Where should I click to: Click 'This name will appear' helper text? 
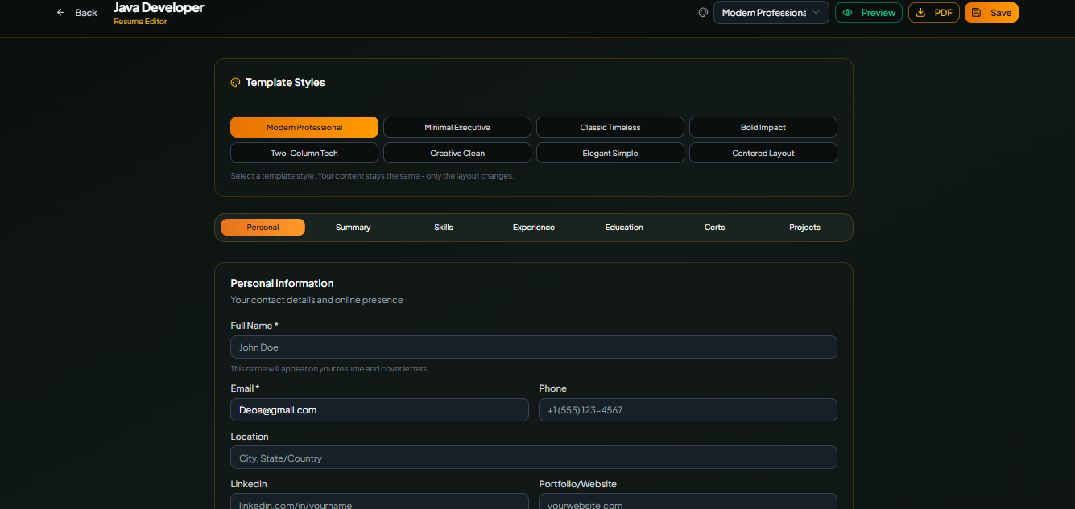point(329,369)
